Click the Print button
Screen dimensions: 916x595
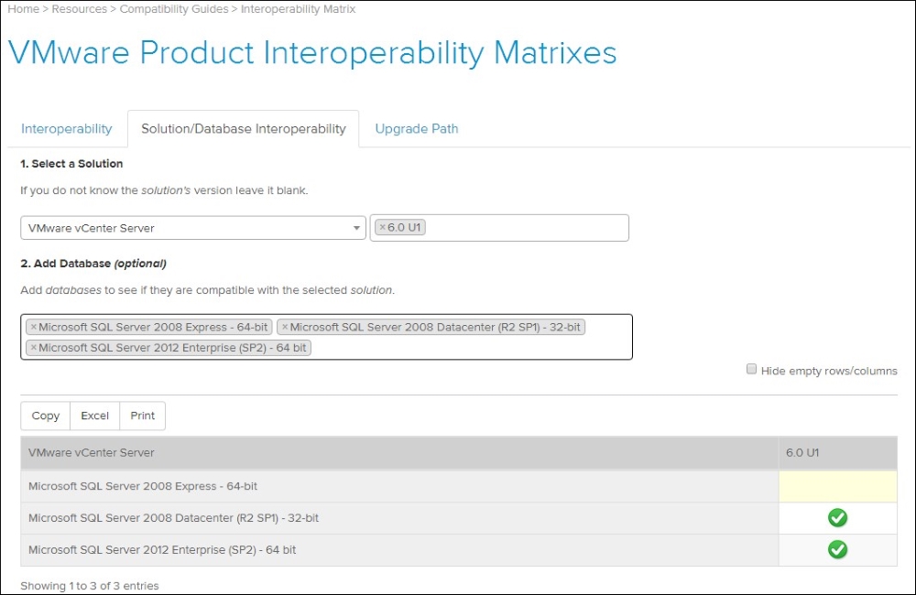143,416
